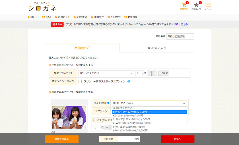The width and height of the screenshot is (239, 145).
Task: Select 2LWサイズ(127×190mm) / 350円 option
Action: (x=149, y=123)
